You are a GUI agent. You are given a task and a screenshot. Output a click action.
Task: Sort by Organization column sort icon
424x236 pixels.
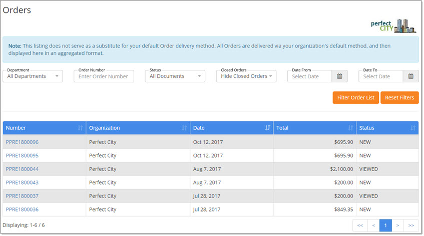click(x=184, y=128)
